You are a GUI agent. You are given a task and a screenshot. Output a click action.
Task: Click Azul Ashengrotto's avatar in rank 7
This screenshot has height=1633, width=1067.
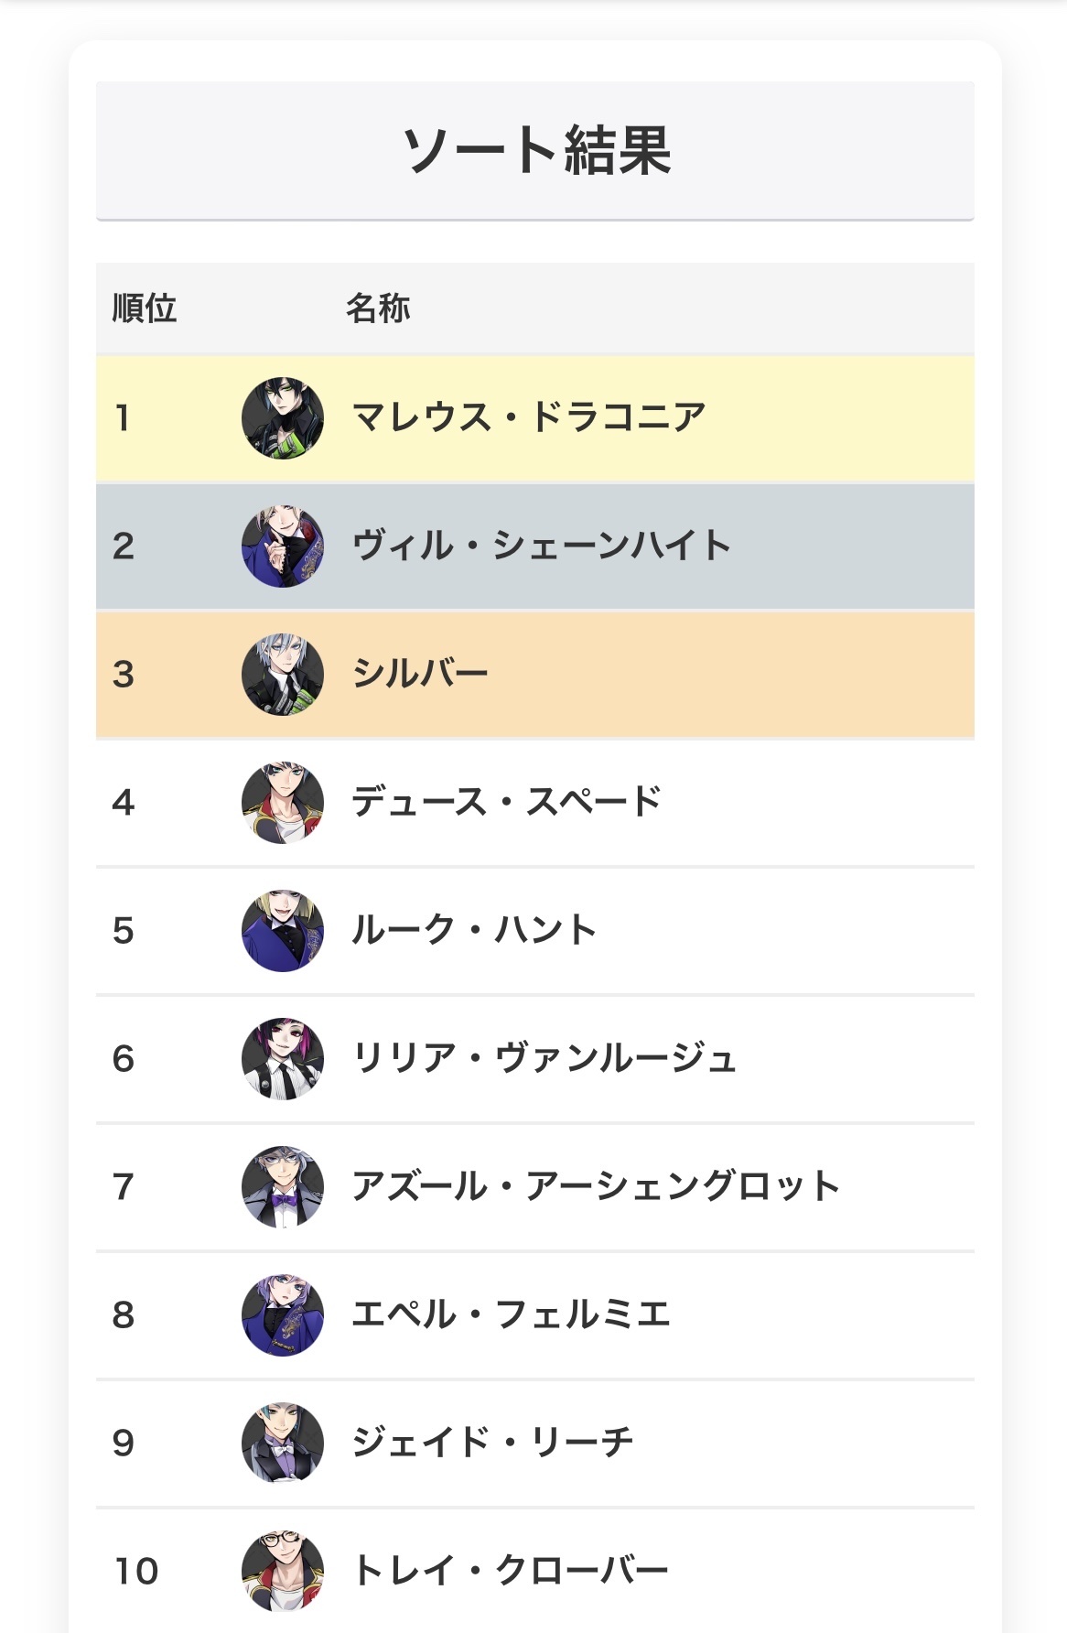pyautogui.click(x=283, y=1187)
